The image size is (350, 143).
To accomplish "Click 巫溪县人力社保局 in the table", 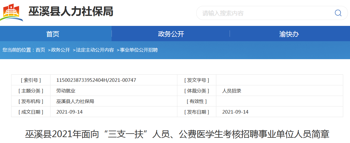I will [75, 102].
